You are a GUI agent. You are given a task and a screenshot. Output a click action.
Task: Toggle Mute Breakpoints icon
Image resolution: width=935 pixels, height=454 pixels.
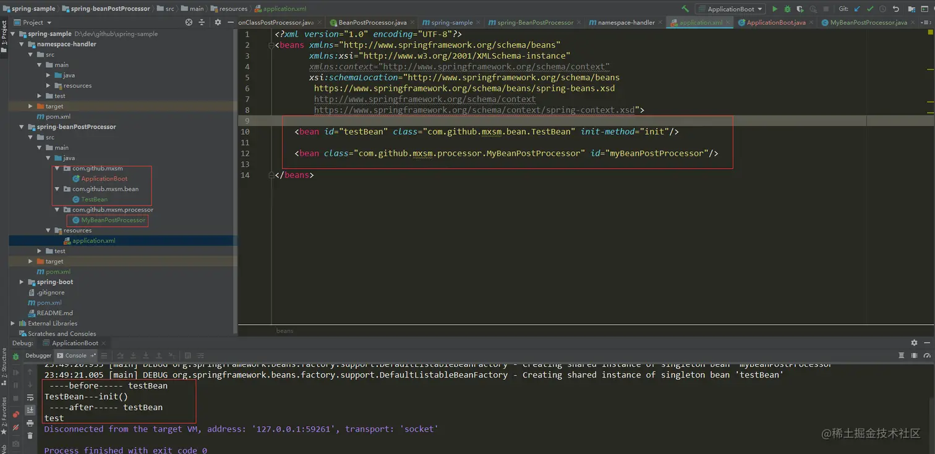(x=16, y=427)
